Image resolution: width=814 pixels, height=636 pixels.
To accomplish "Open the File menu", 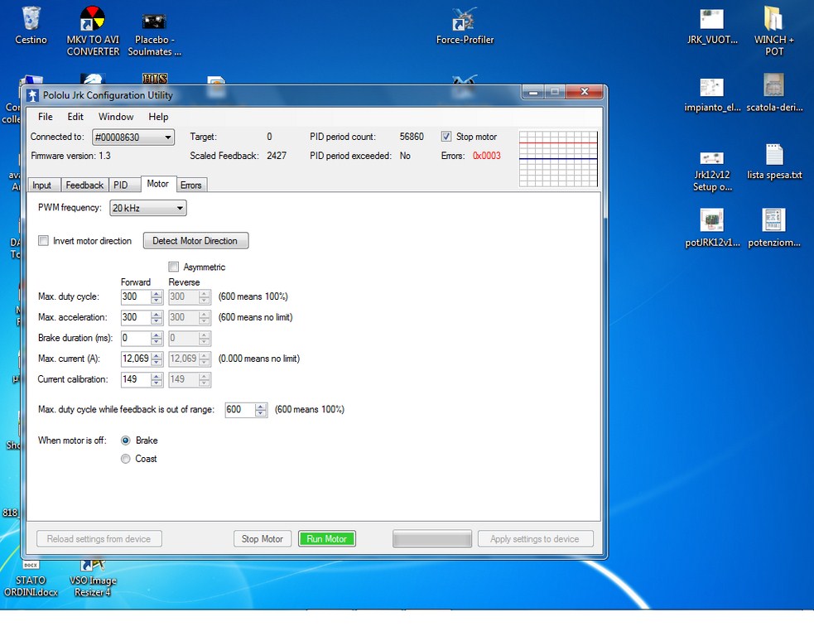I will pyautogui.click(x=46, y=117).
